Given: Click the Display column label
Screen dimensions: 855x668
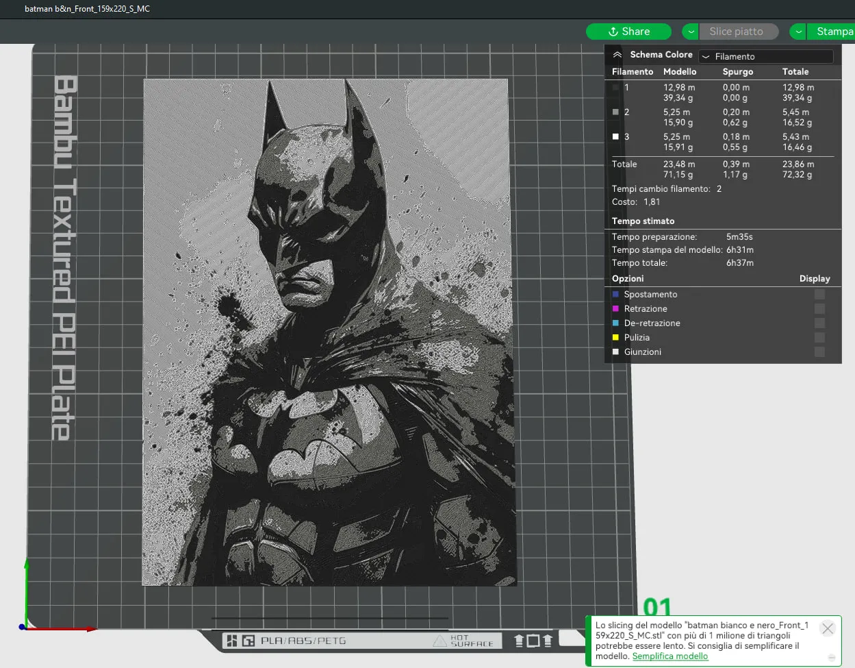Looking at the screenshot, I should click(815, 279).
